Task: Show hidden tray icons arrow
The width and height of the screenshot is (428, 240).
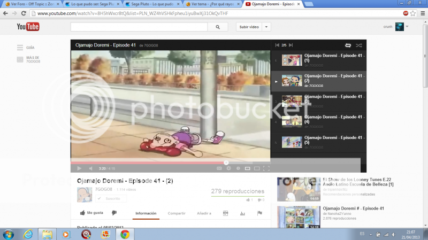Action: tap(371, 235)
